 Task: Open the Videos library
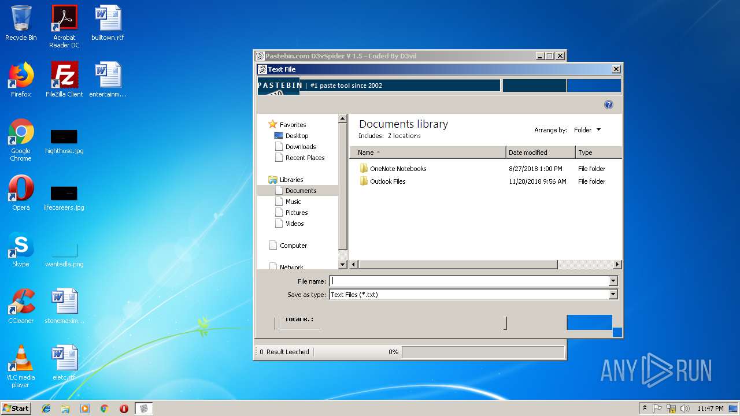click(x=294, y=224)
